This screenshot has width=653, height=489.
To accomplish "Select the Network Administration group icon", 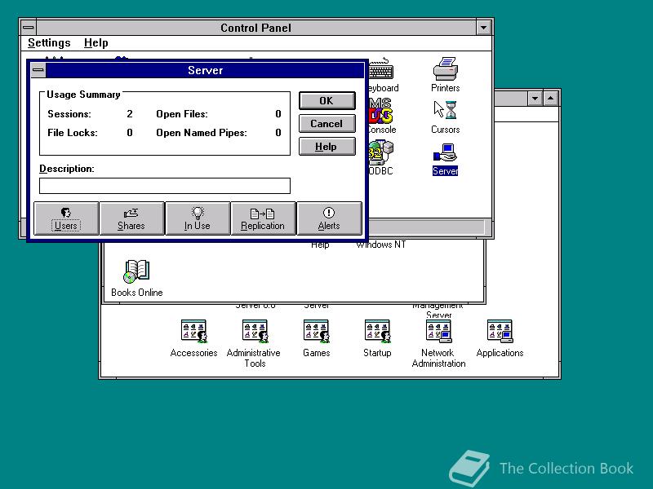I will pyautogui.click(x=438, y=343).
